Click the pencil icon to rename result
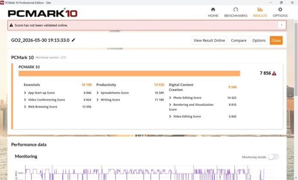298x180 pixels. tap(74, 40)
